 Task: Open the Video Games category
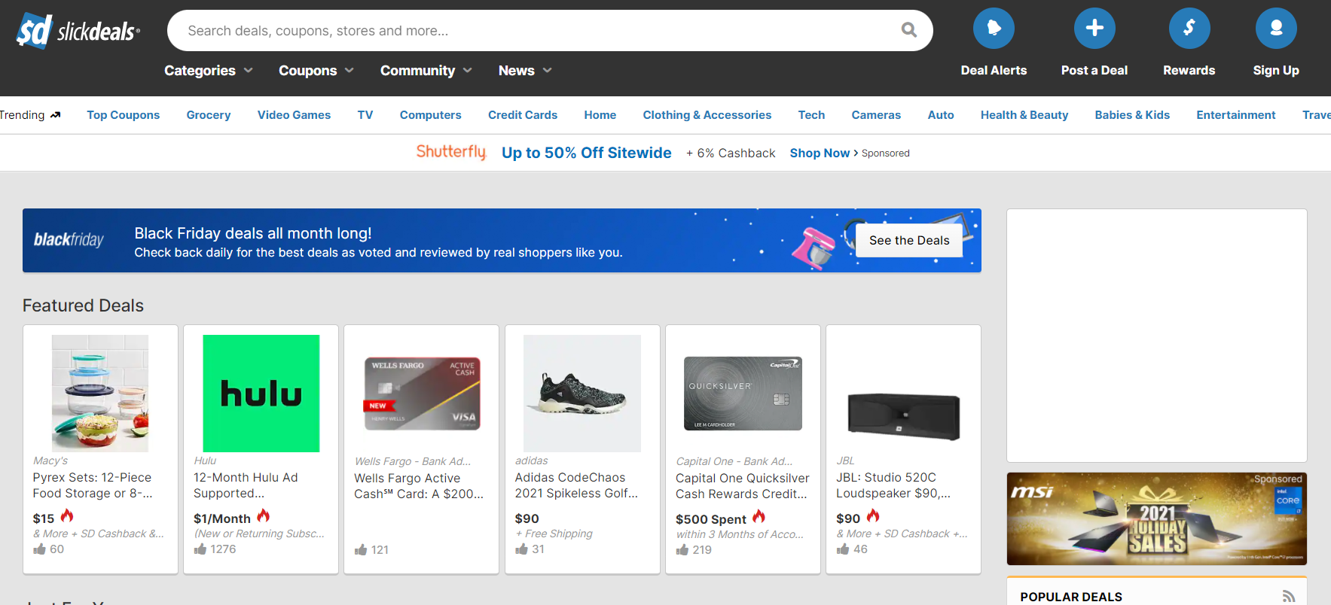point(294,115)
